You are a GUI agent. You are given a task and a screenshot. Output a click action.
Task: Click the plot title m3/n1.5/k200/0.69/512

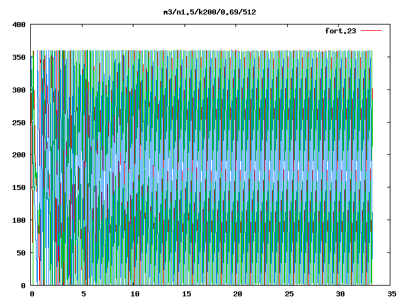pyautogui.click(x=210, y=12)
